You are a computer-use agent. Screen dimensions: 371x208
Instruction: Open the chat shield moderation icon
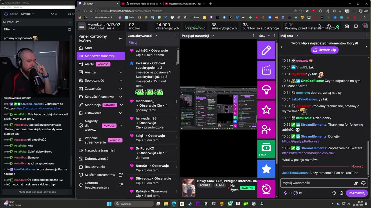[x=334, y=193]
